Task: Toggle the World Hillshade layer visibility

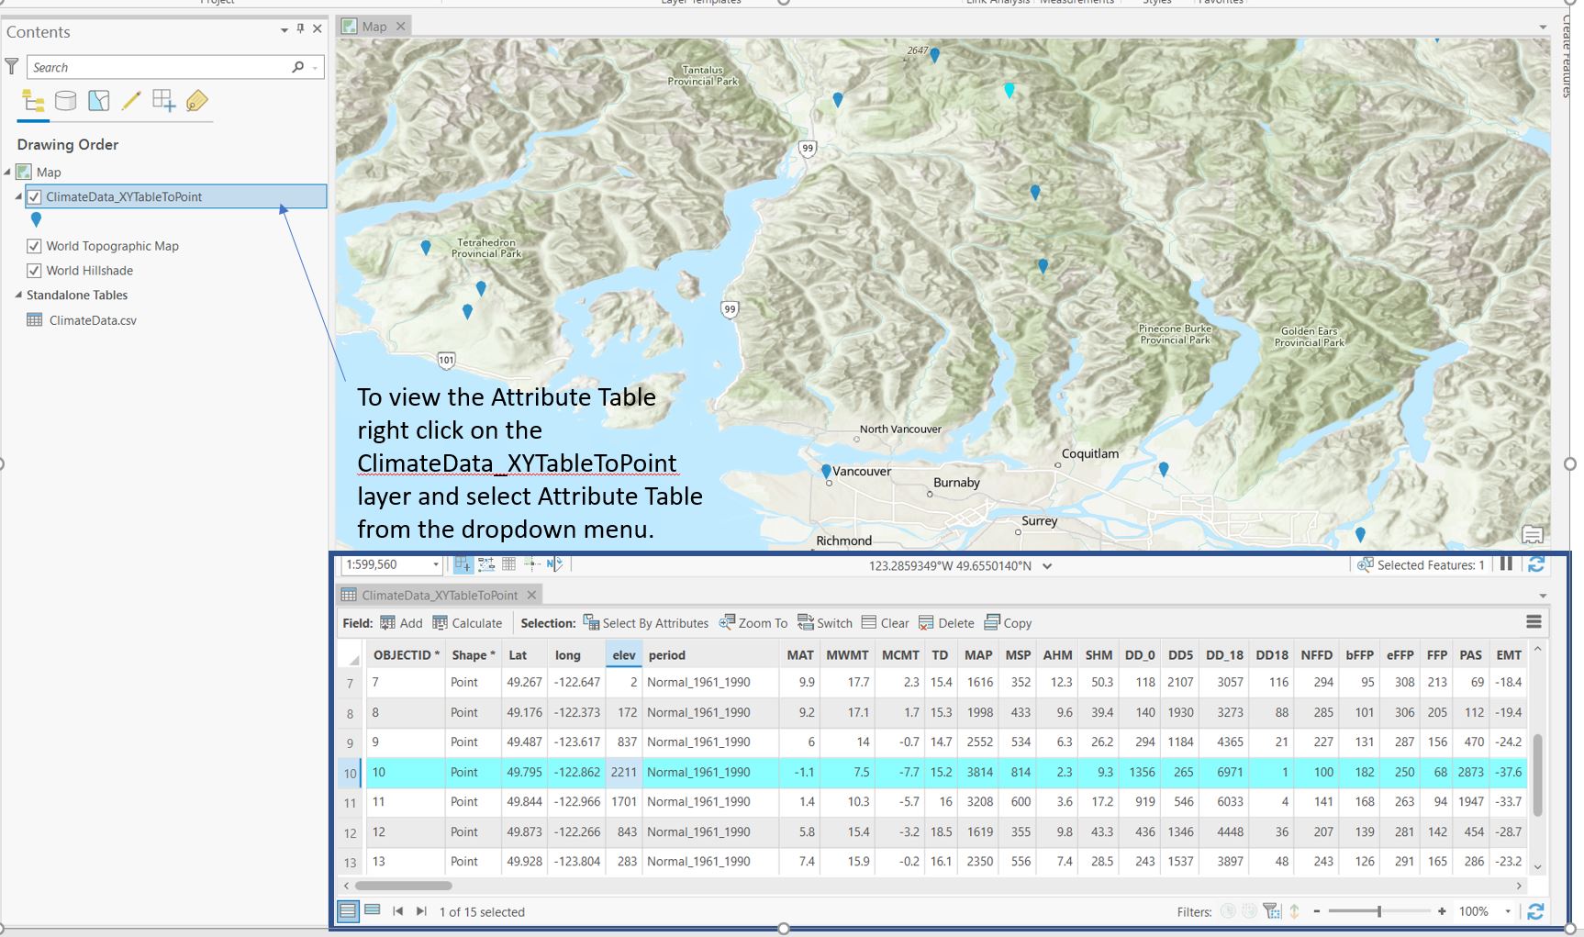Action: [x=34, y=271]
